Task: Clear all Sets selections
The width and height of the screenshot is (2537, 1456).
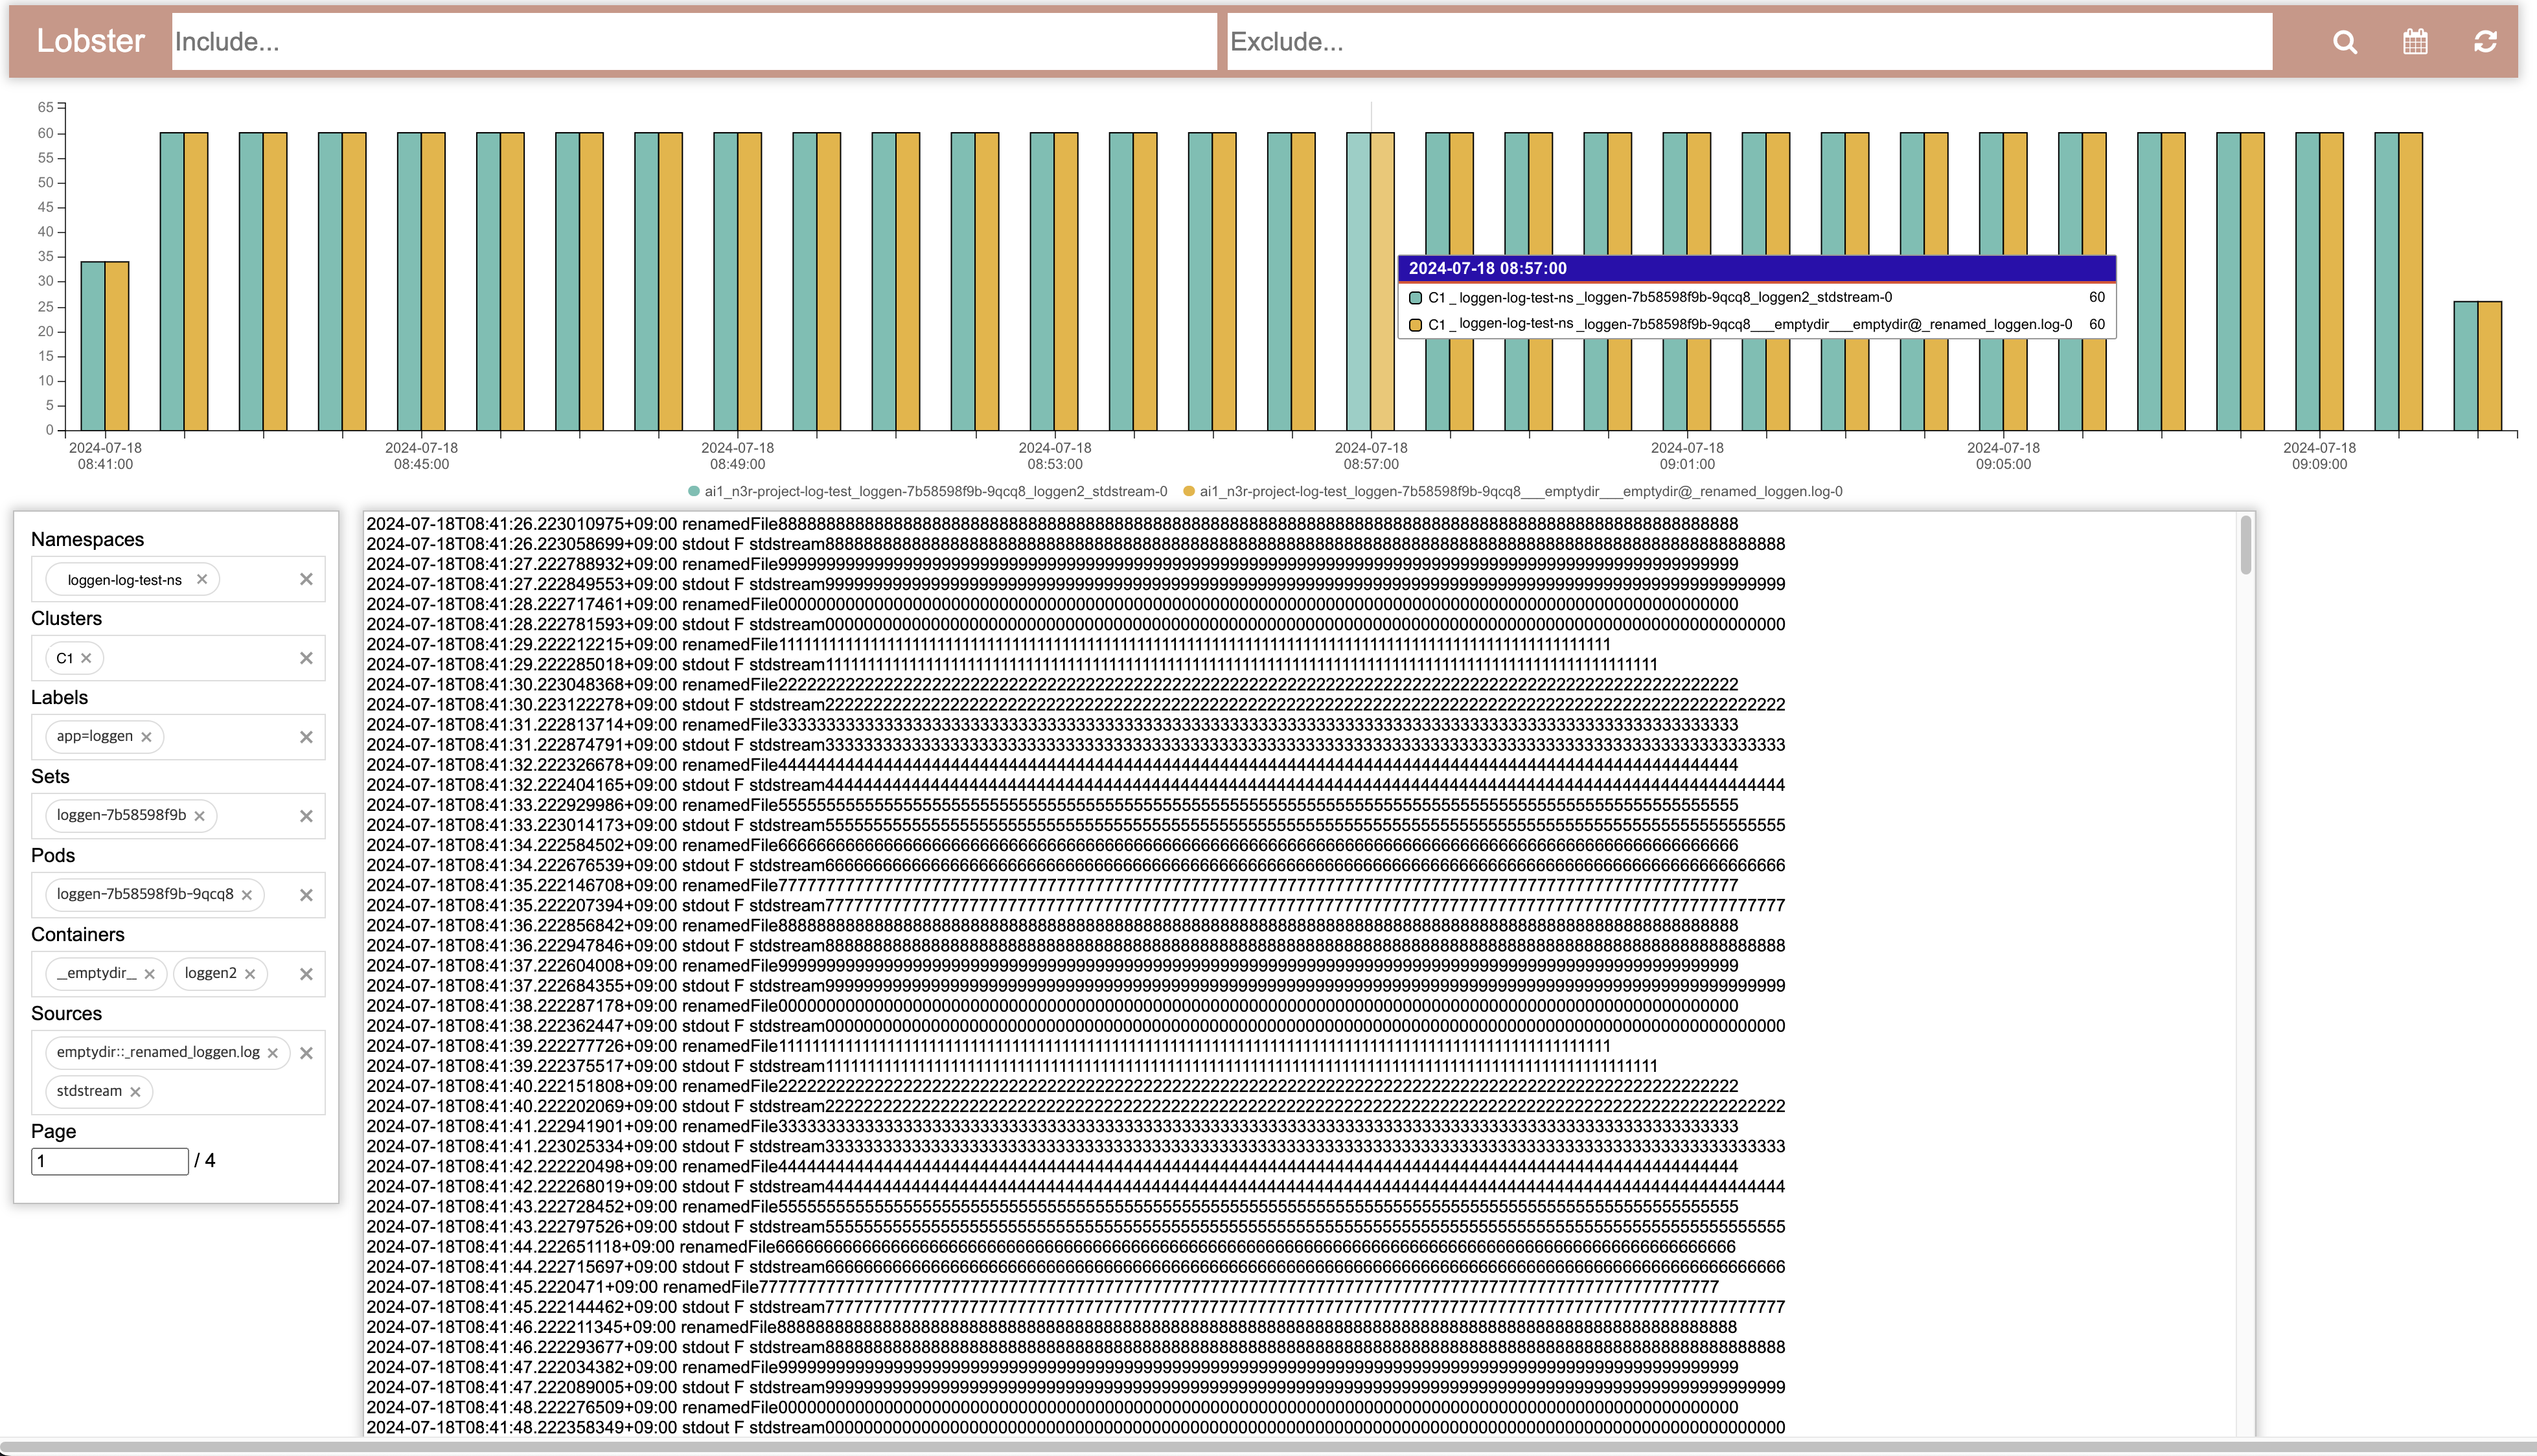Action: [306, 816]
